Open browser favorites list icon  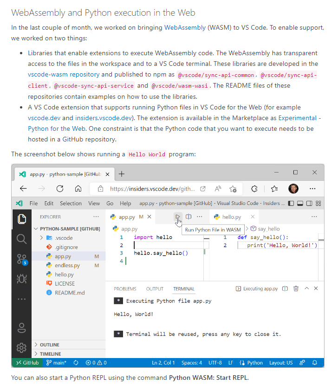[x=274, y=189]
